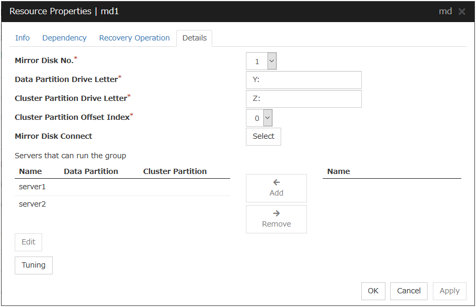This screenshot has width=476, height=307.
Task: Close the Resource Properties dialog
Action: pyautogui.click(x=462, y=12)
